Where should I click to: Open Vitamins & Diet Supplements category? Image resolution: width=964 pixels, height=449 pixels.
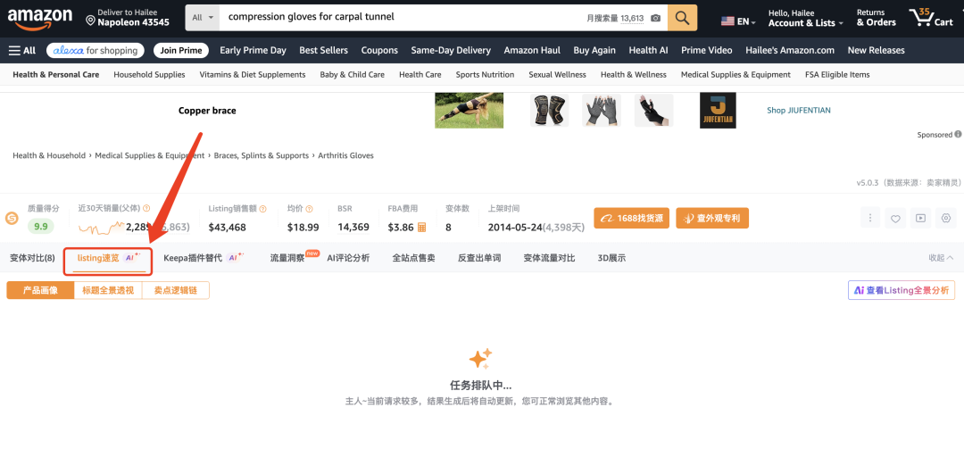pyautogui.click(x=252, y=74)
